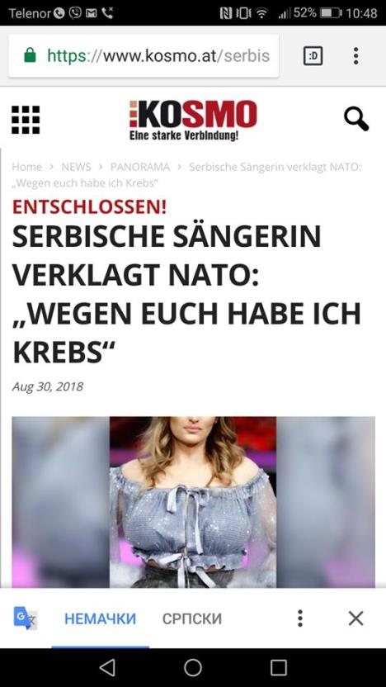386x687 pixels.
Task: Tap the Google Translate logo icon
Action: (x=26, y=618)
